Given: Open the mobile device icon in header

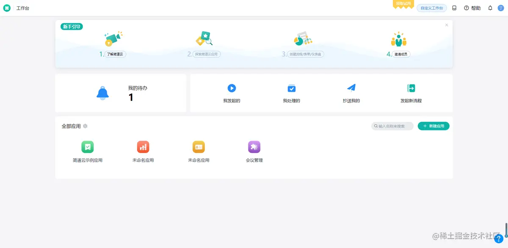Looking at the screenshot, I should click(454, 8).
